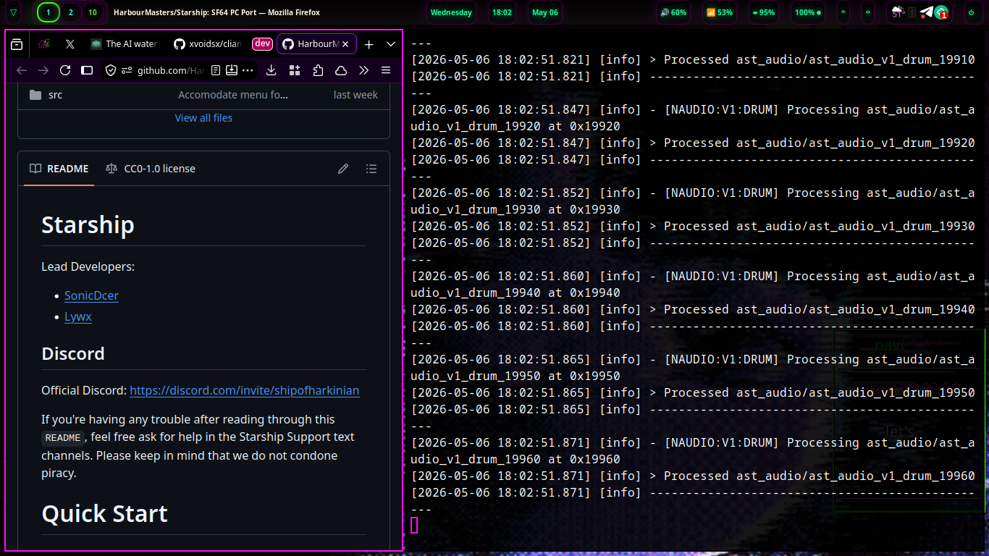Open commit 'Accomodate menu fo...' message
The height and width of the screenshot is (556, 989).
pos(233,95)
